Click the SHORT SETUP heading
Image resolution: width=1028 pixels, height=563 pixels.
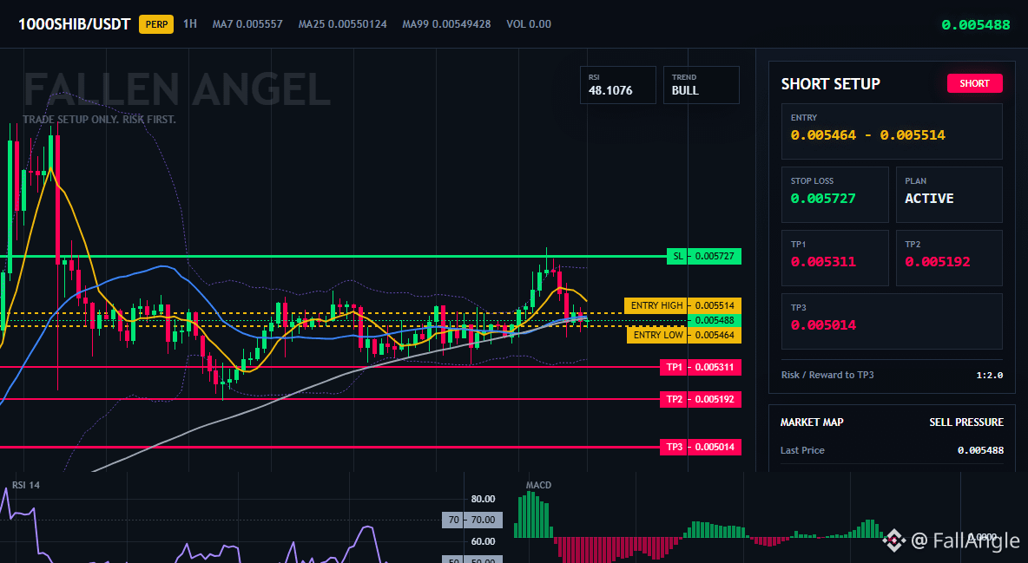point(830,84)
